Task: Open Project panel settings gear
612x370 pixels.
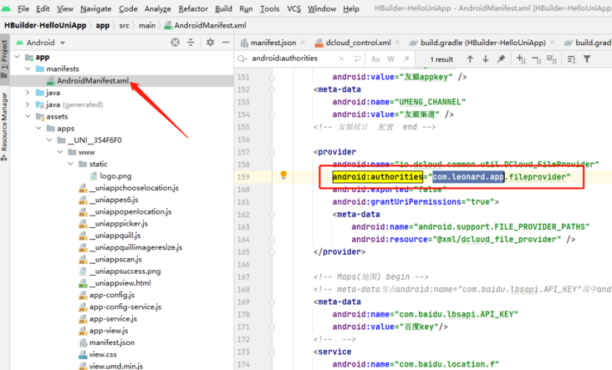Action: pos(210,43)
